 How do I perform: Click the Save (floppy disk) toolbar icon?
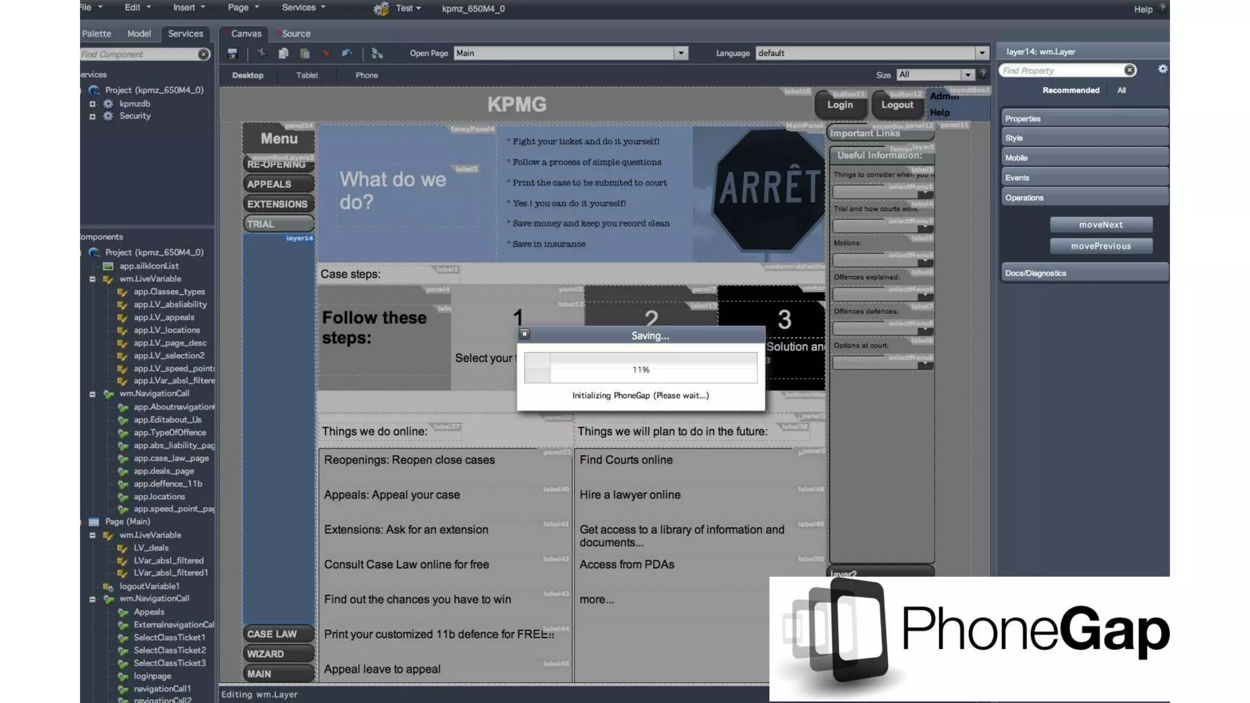pos(233,54)
